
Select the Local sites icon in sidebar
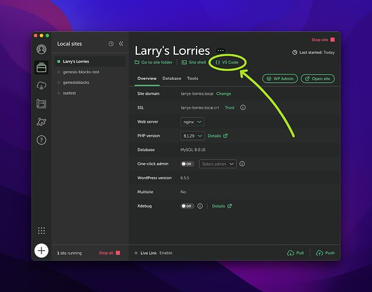(x=42, y=68)
